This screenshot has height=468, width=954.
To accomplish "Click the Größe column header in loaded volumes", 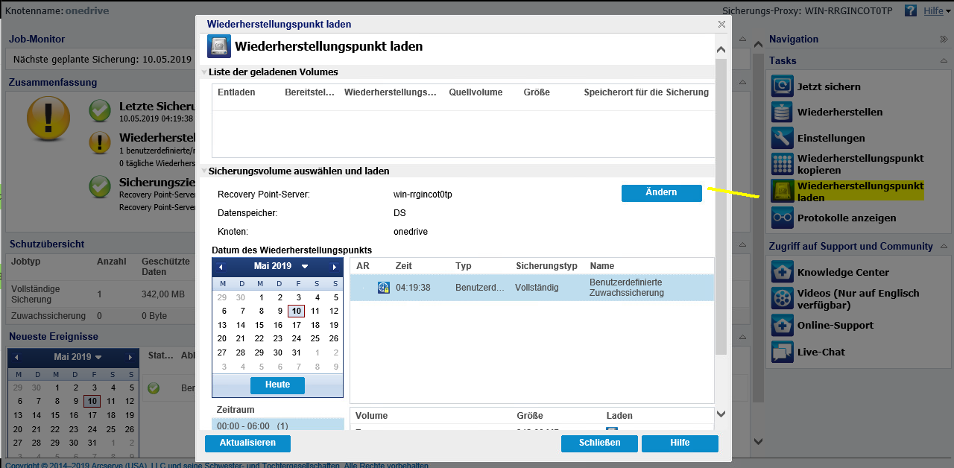I will click(x=537, y=92).
